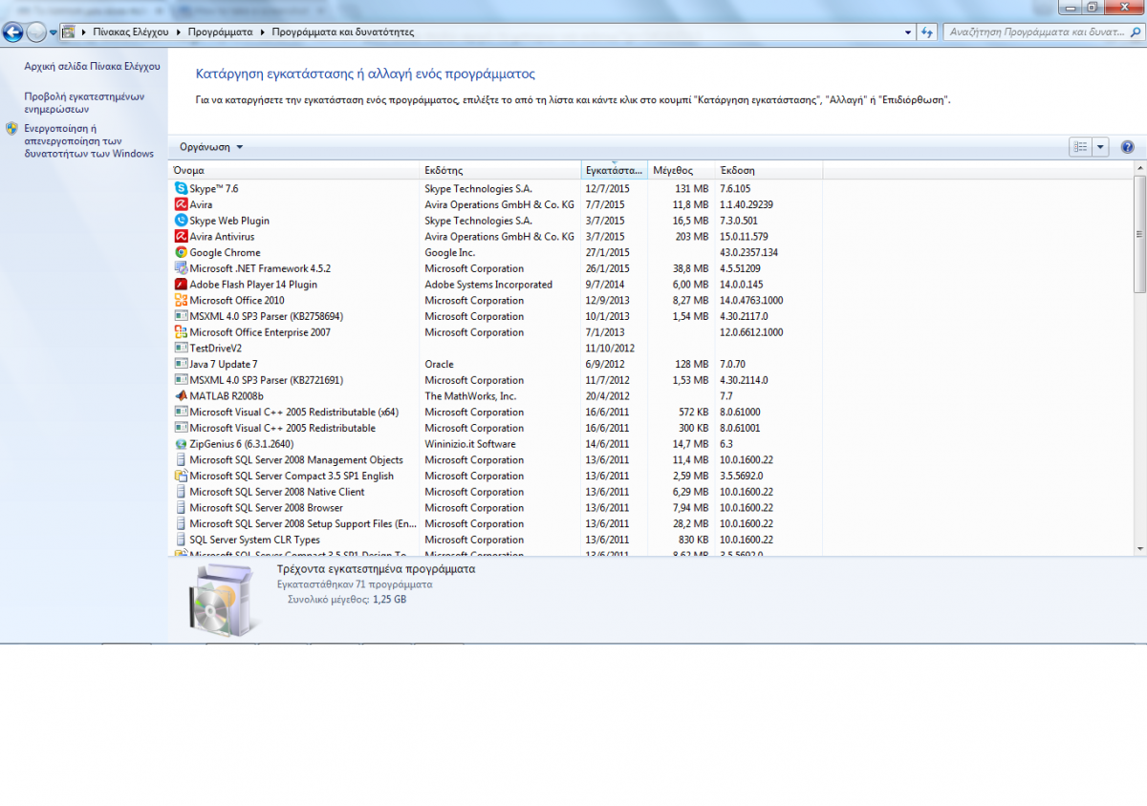This screenshot has height=806, width=1147.
Task: Click the shield icon for Windows features
Action: pos(11,128)
